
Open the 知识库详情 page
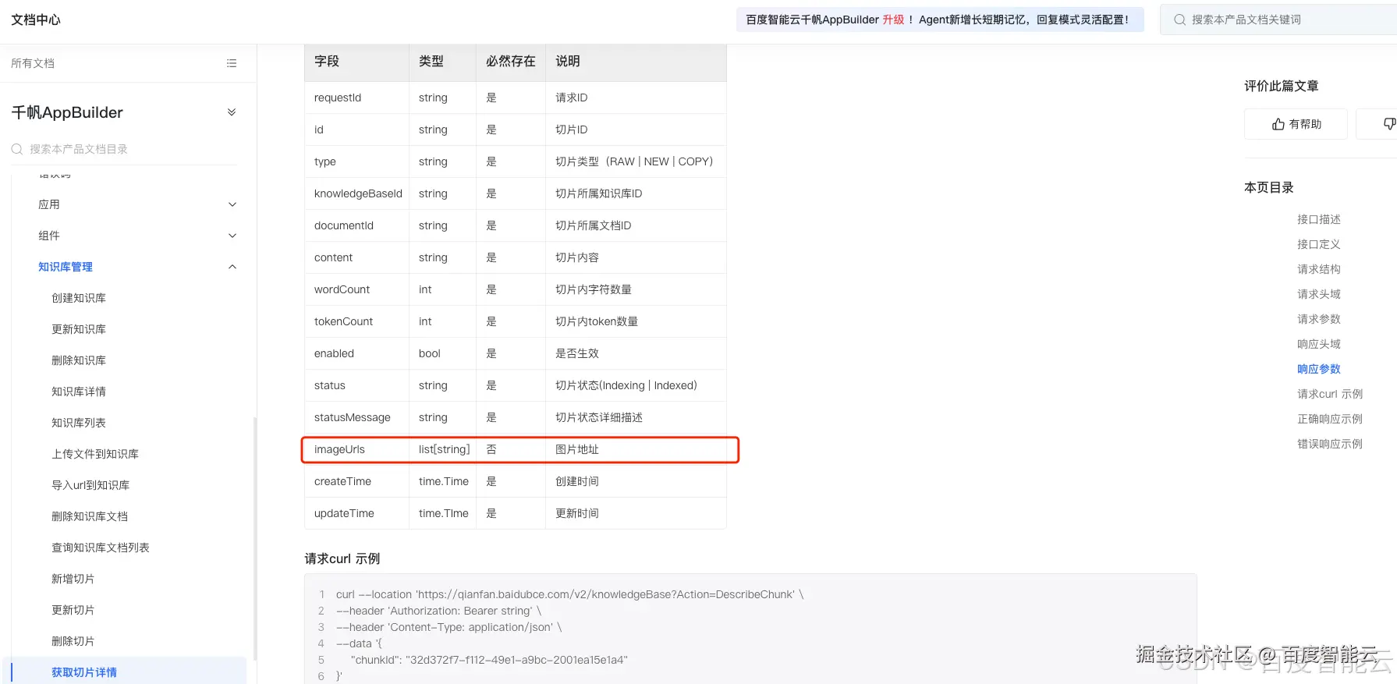click(79, 392)
